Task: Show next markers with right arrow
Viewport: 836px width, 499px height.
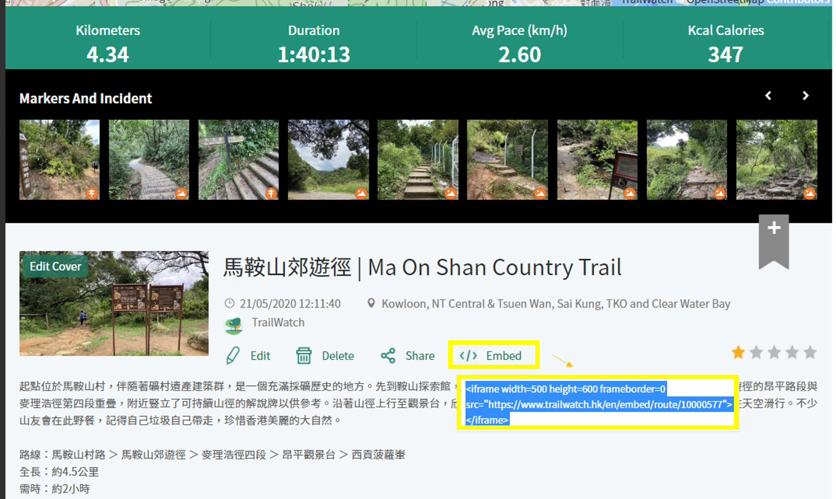Action: point(806,96)
